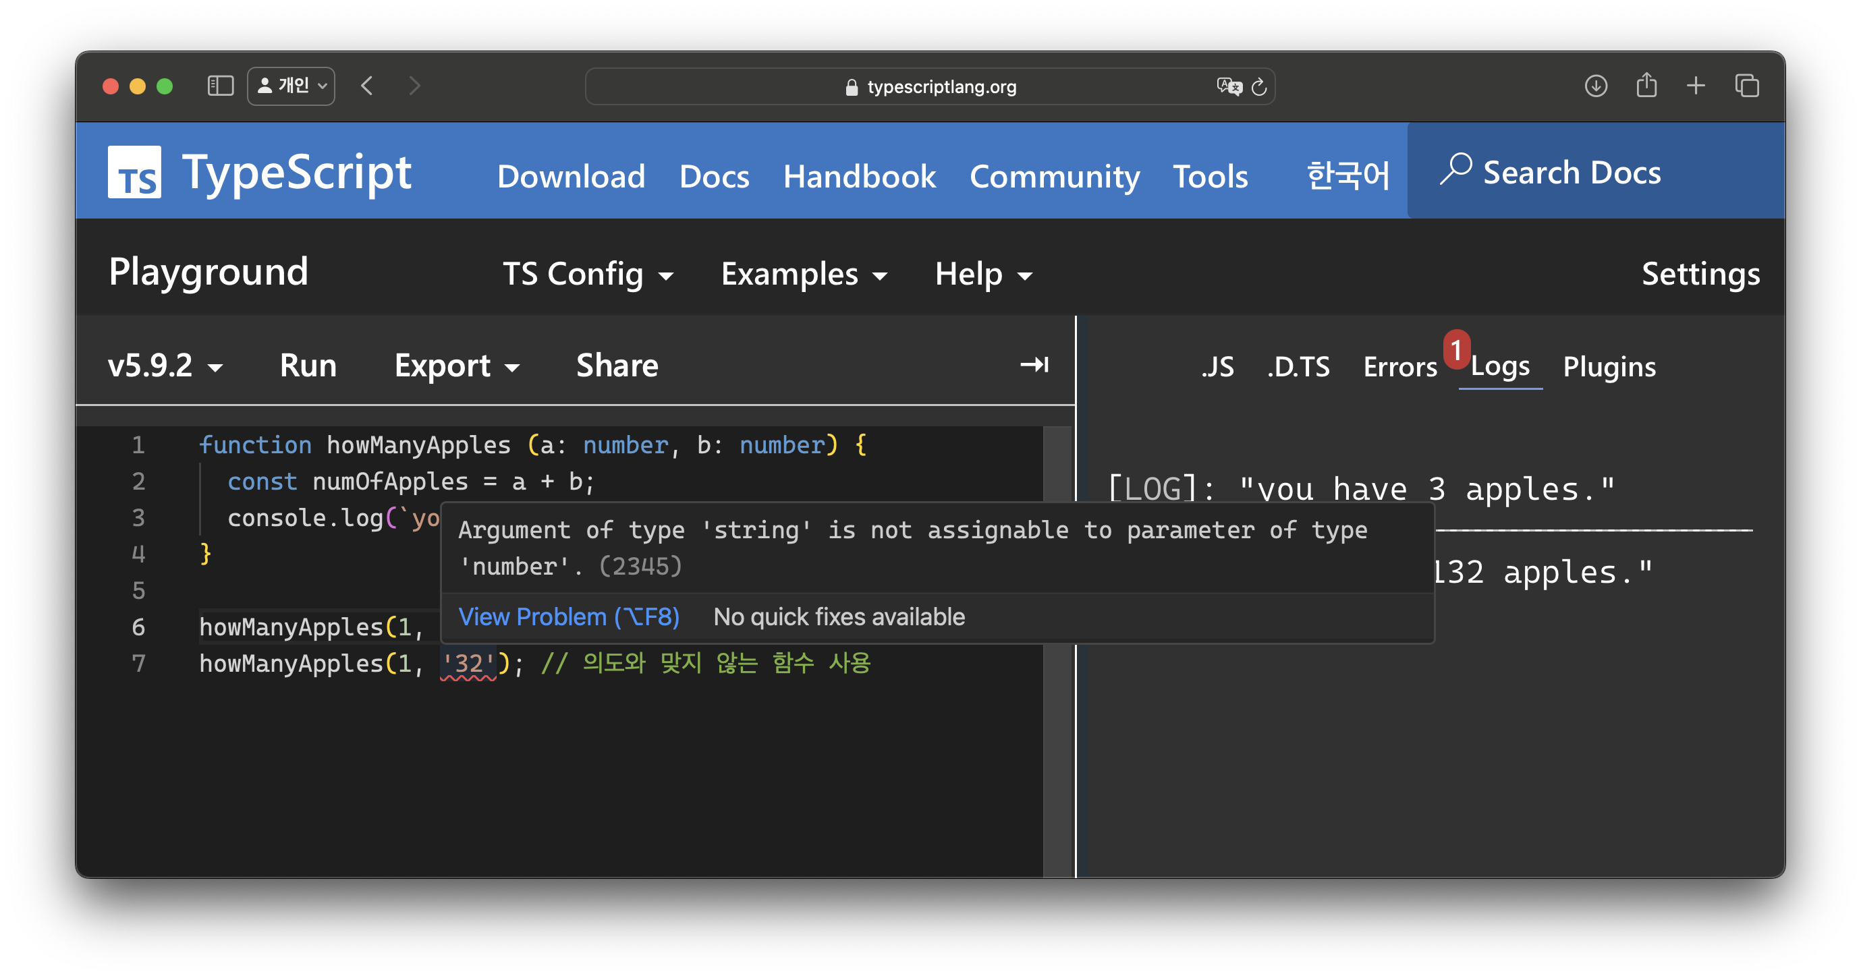Toggle the Safari sidebar panel icon
This screenshot has width=1861, height=978.
tap(221, 86)
